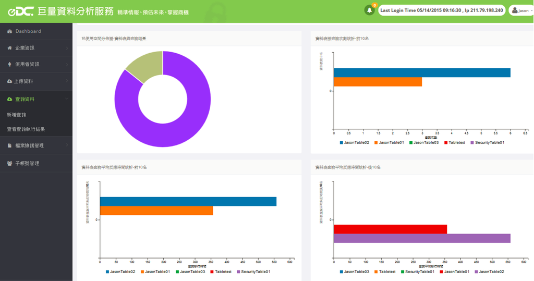Screen dimensions: 534x281
Task: Click the cloud upload icon beside 上傳資料
Action: click(9, 82)
